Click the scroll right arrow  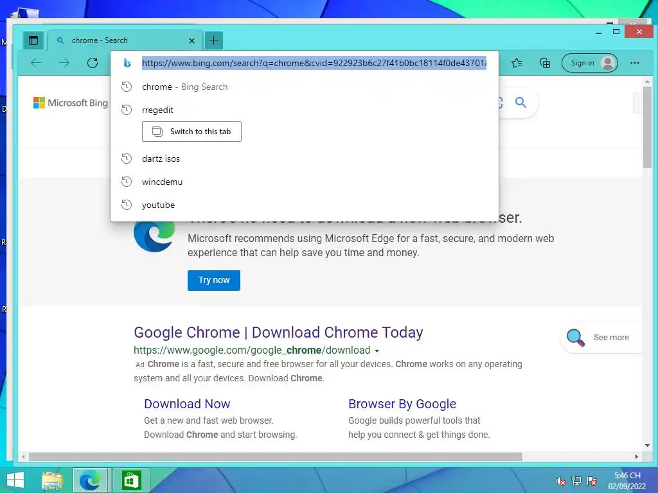pyautogui.click(x=637, y=456)
